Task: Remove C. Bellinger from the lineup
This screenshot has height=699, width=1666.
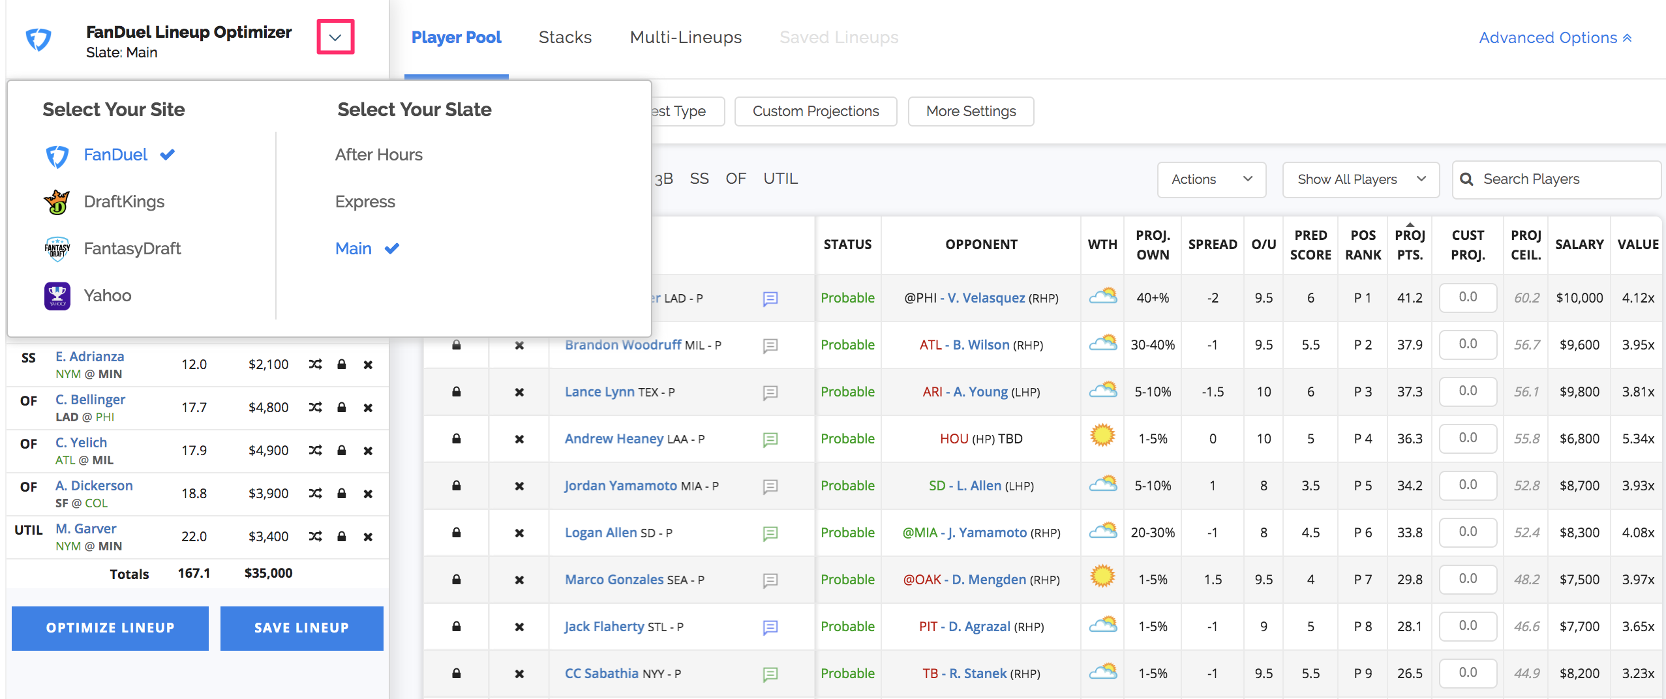Action: point(368,408)
